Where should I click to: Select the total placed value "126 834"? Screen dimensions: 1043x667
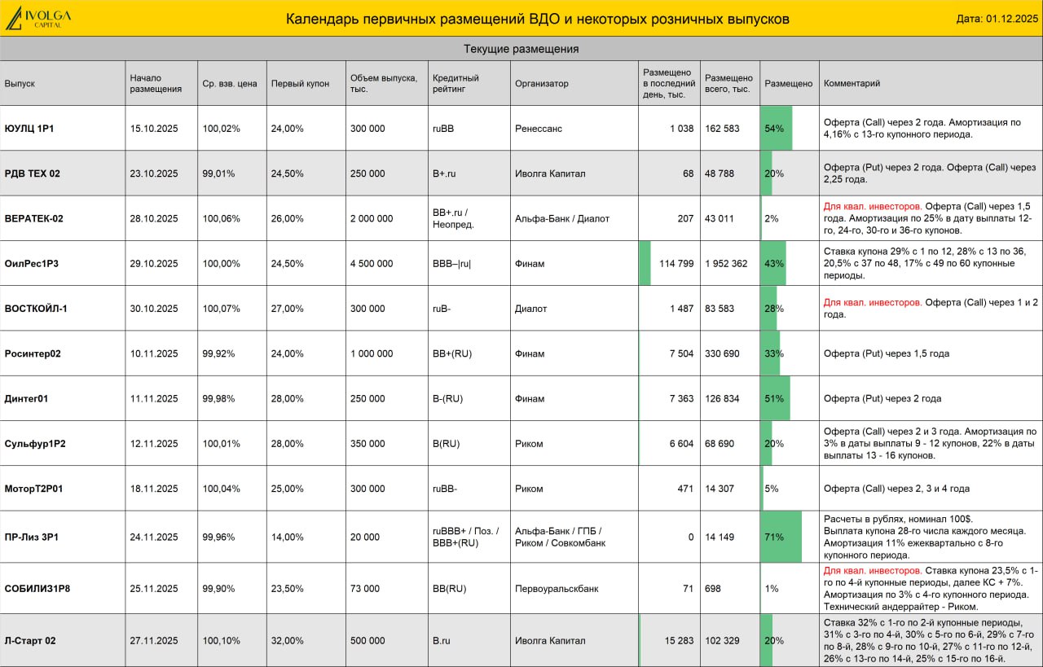coord(722,398)
